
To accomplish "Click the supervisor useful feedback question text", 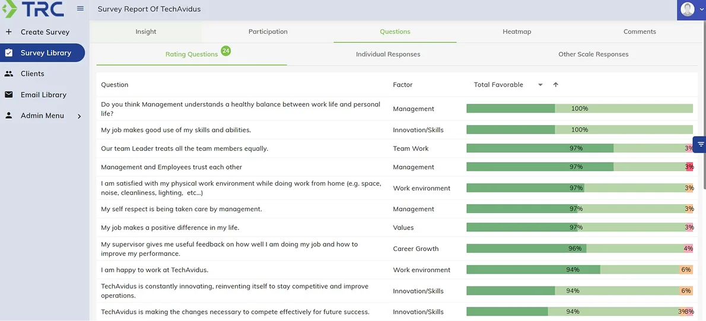I will pos(229,249).
